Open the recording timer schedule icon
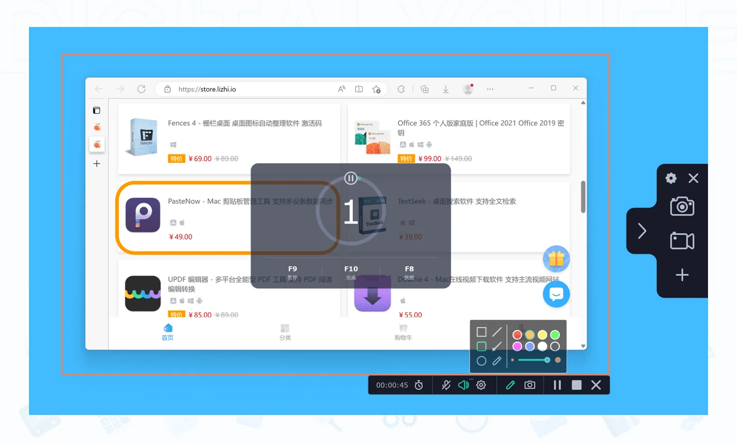Viewport: 737px width, 442px height. coord(419,385)
